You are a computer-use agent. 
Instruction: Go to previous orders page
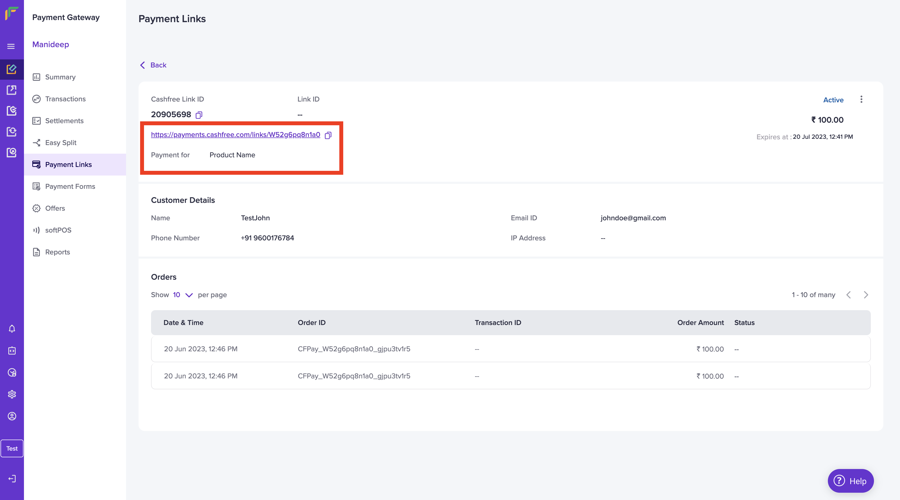pyautogui.click(x=848, y=295)
